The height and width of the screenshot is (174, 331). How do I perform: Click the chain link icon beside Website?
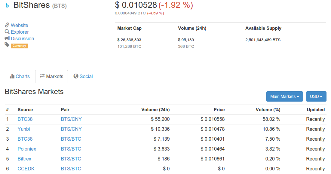coord(7,25)
